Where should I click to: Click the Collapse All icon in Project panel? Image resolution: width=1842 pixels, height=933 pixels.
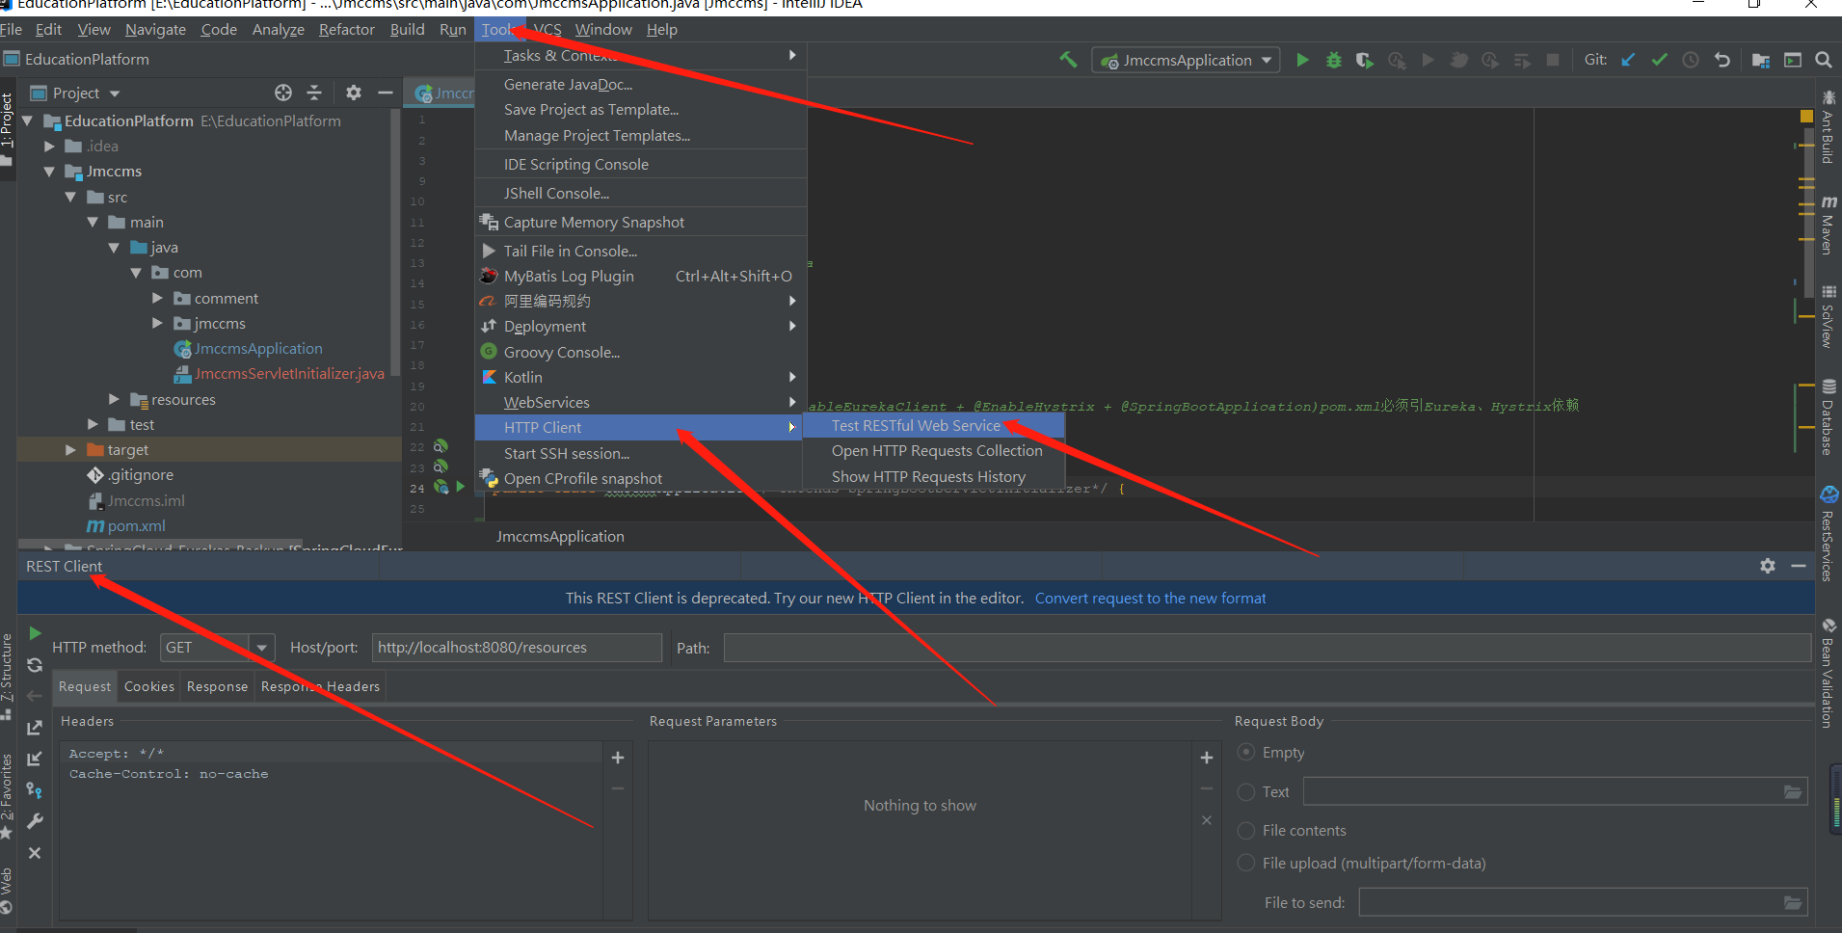point(314,93)
